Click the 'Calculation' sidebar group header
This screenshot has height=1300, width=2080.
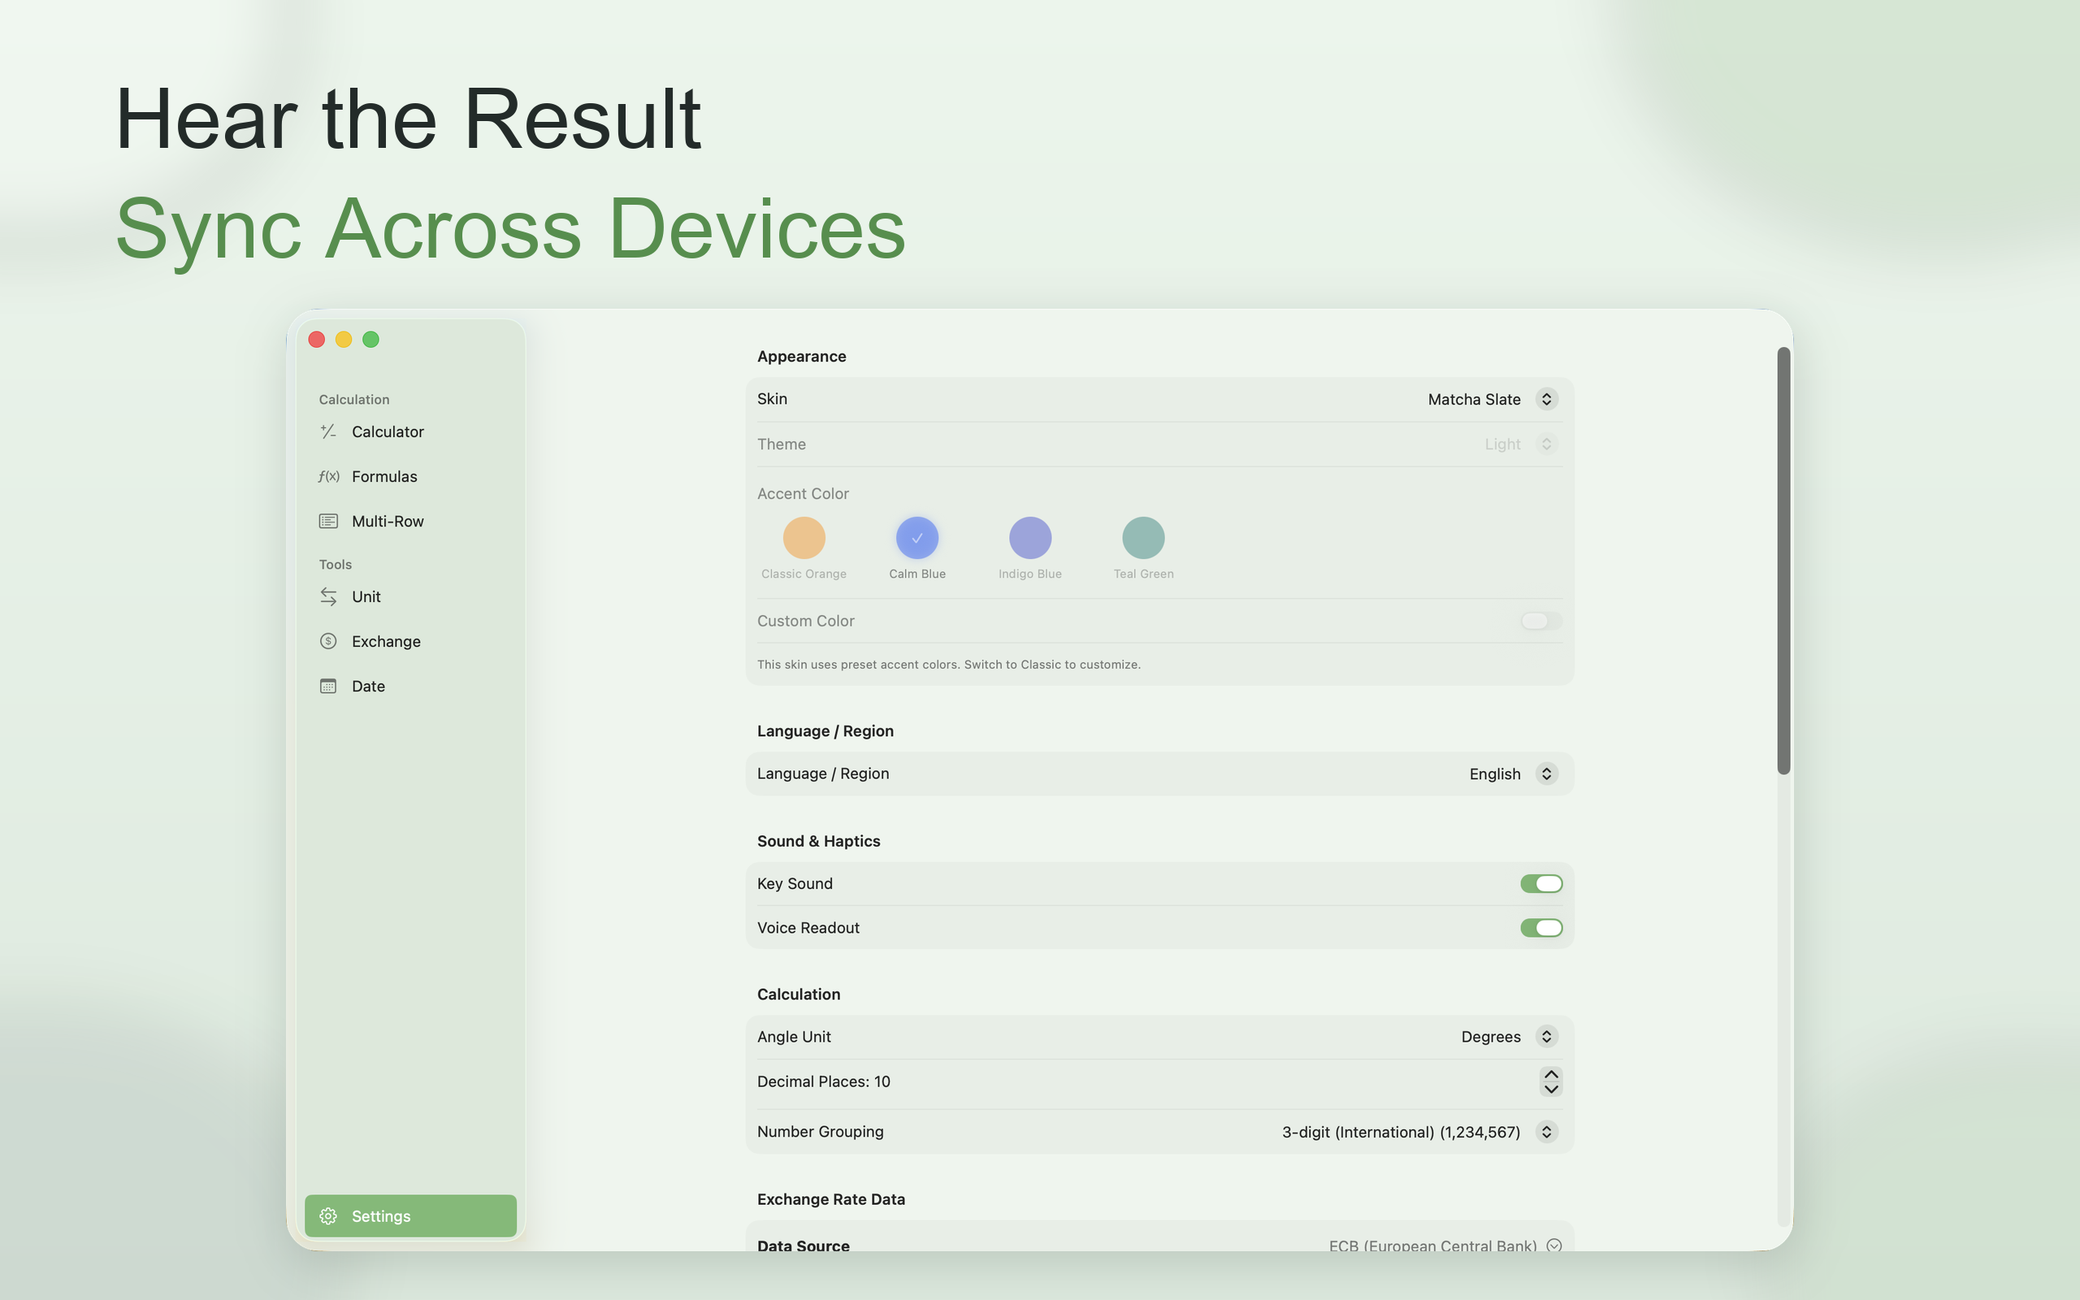[354, 400]
